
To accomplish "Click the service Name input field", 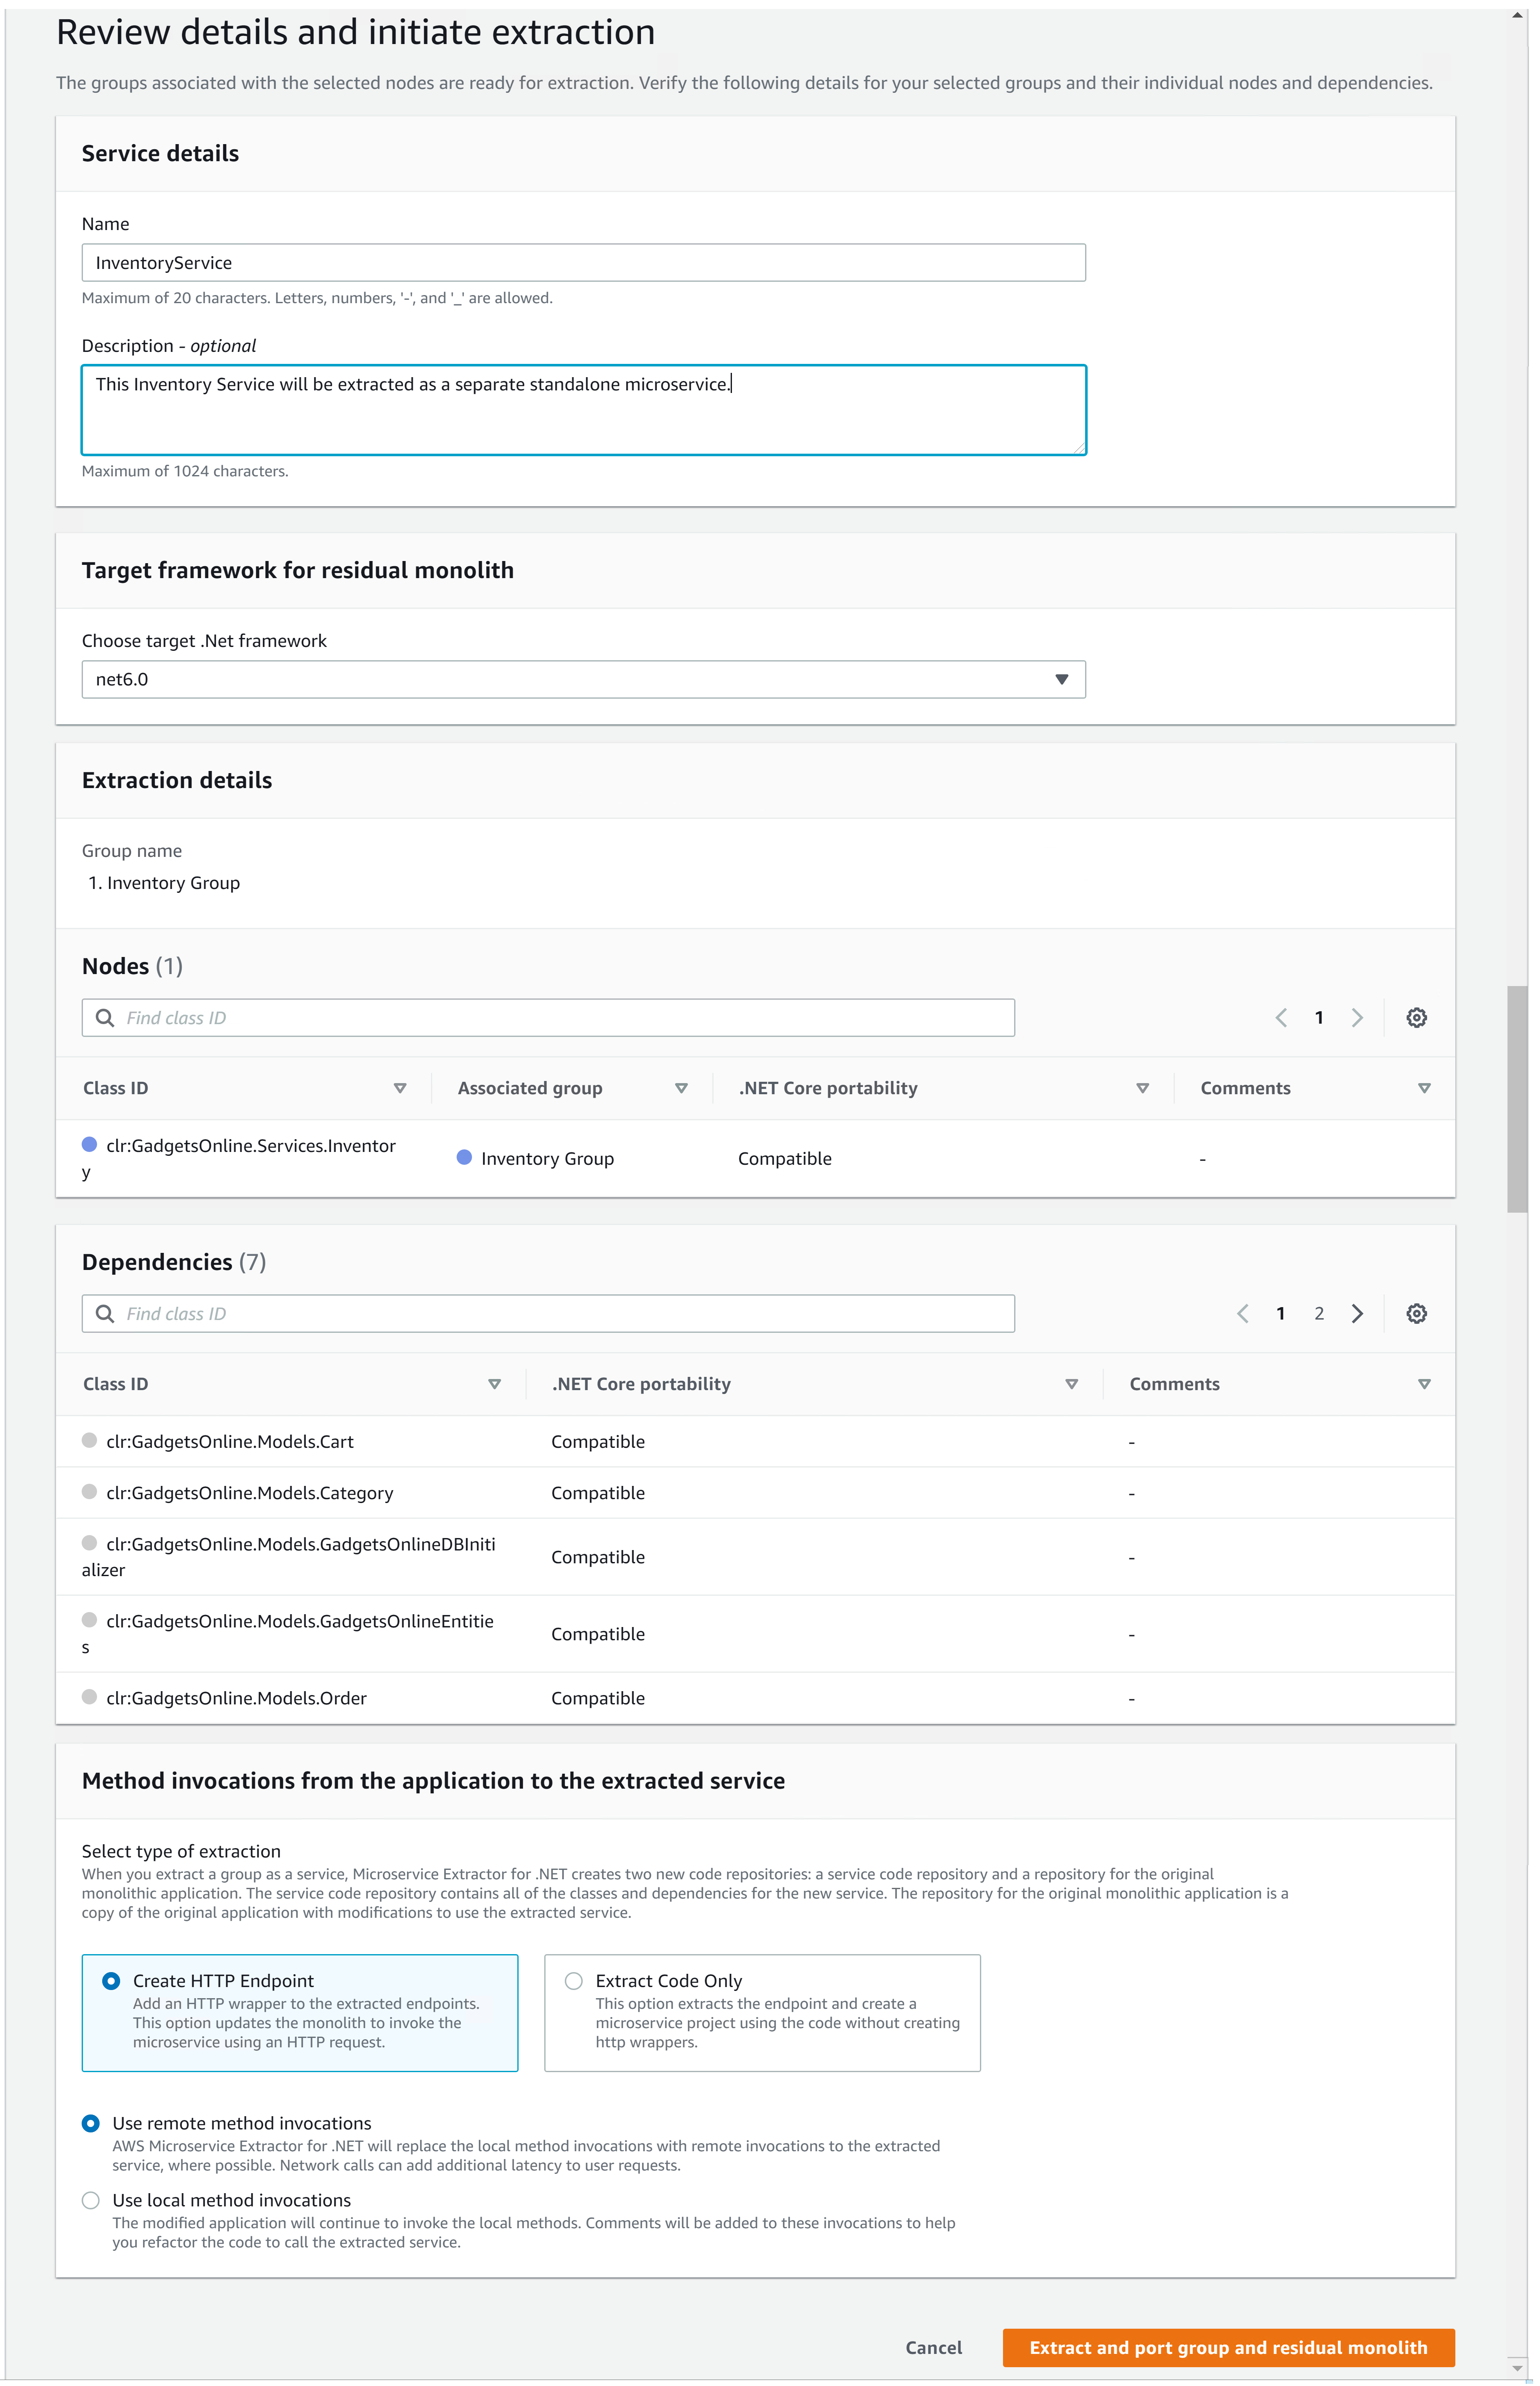I will [583, 262].
